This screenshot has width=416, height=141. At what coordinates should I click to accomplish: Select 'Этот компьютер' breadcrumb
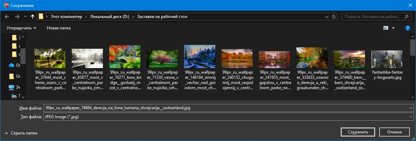66,17
